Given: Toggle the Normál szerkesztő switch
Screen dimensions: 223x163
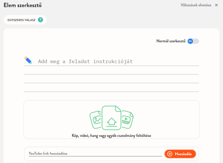Looking at the screenshot, I should click(193, 41).
